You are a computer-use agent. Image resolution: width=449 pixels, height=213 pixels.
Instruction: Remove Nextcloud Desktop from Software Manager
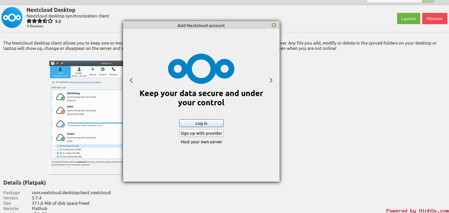(x=434, y=18)
